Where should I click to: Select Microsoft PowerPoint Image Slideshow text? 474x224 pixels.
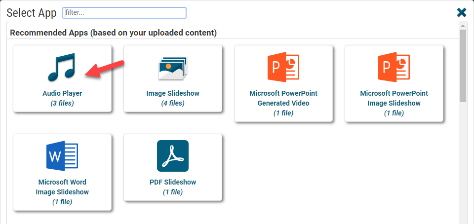point(394,98)
